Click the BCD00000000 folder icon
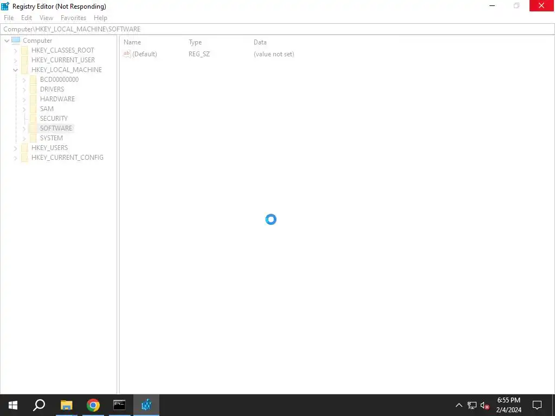The width and height of the screenshot is (555, 416). click(33, 79)
